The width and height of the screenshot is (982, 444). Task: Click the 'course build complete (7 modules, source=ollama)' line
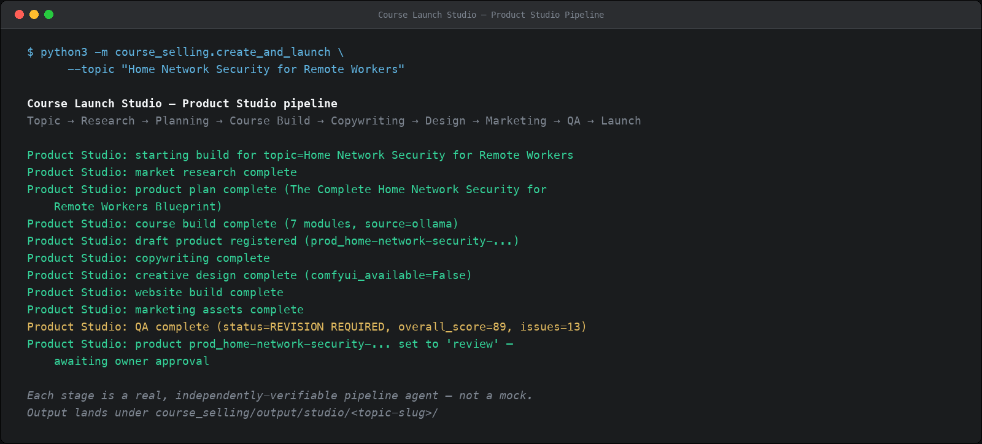(242, 224)
